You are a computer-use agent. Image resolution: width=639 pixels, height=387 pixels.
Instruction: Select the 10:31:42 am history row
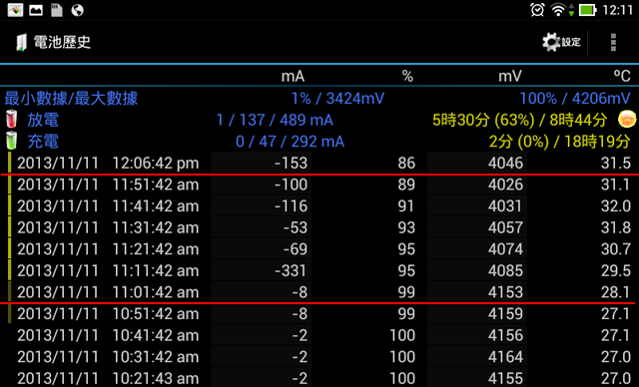319,357
